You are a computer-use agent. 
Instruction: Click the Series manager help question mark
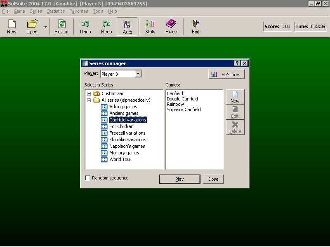[x=237, y=63]
